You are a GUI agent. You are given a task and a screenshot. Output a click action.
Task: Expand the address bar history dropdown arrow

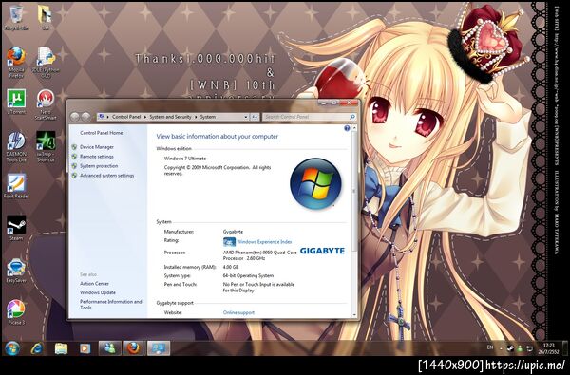tap(246, 117)
